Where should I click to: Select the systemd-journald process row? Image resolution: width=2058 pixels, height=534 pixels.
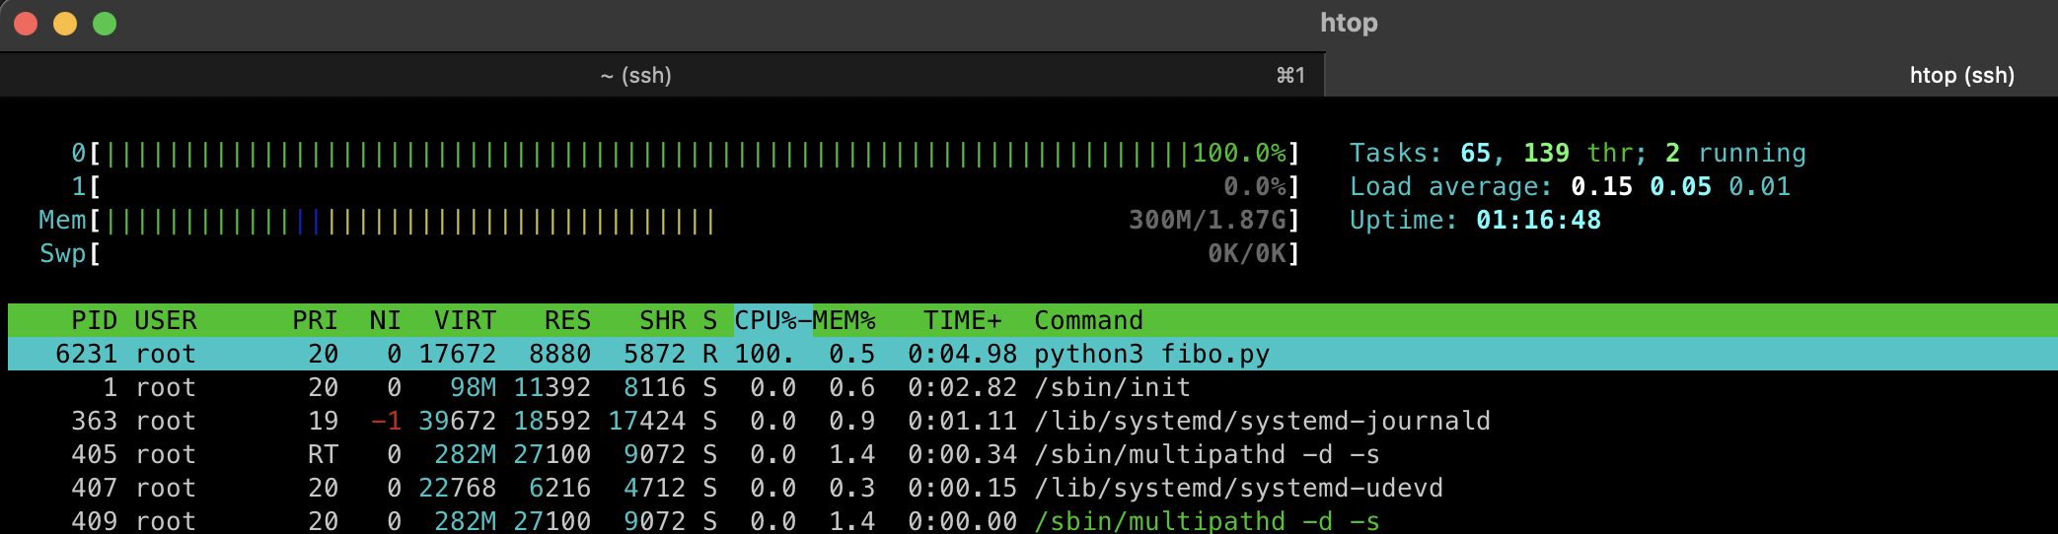[x=1033, y=421]
